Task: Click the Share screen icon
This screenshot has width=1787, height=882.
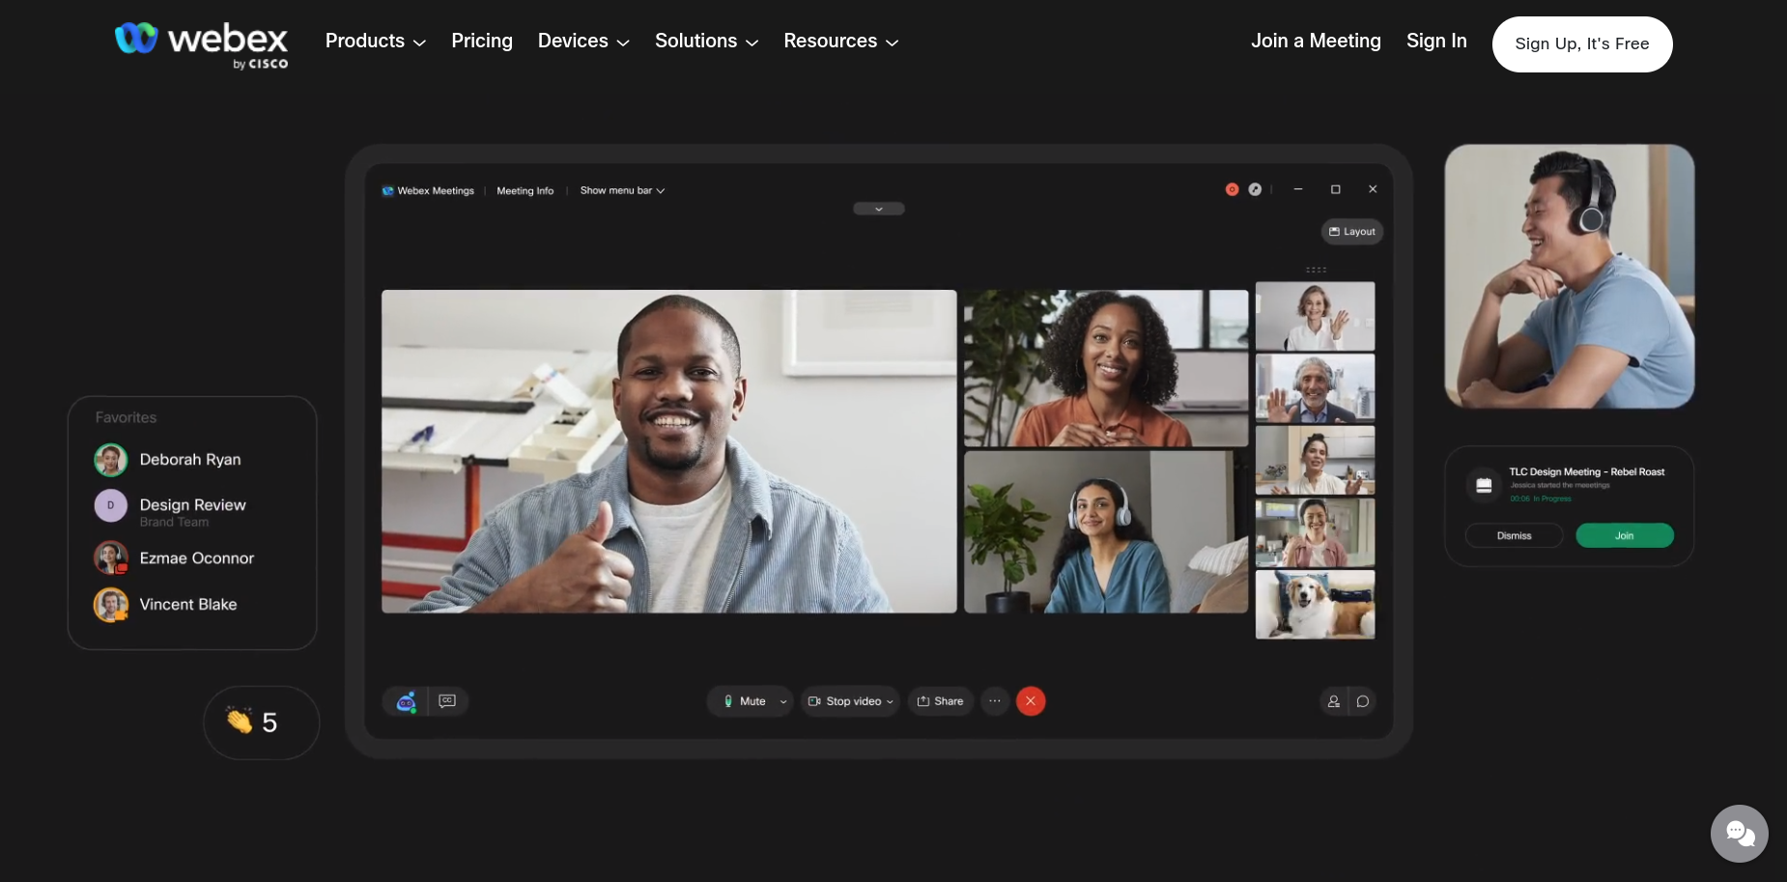Action: click(940, 701)
